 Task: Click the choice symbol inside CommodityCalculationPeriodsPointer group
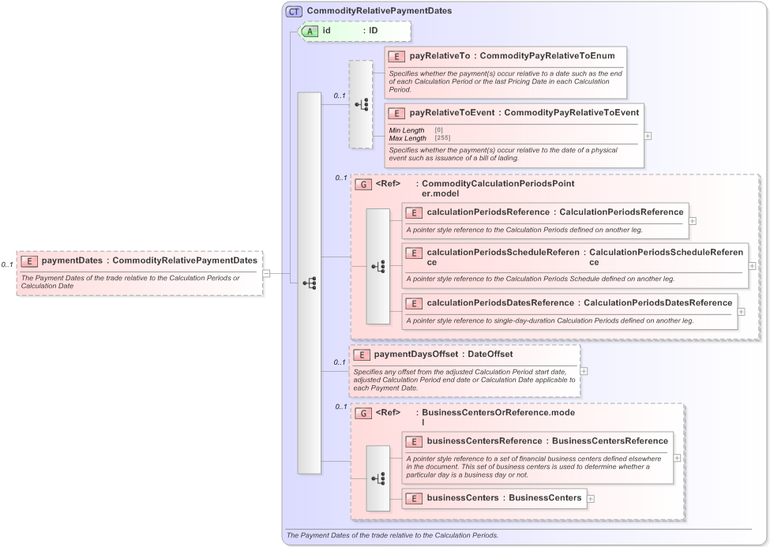coord(378,266)
